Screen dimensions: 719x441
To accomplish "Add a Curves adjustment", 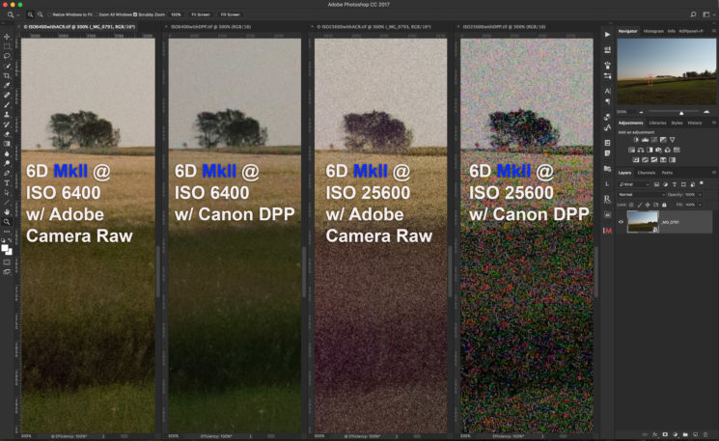I will [654, 140].
